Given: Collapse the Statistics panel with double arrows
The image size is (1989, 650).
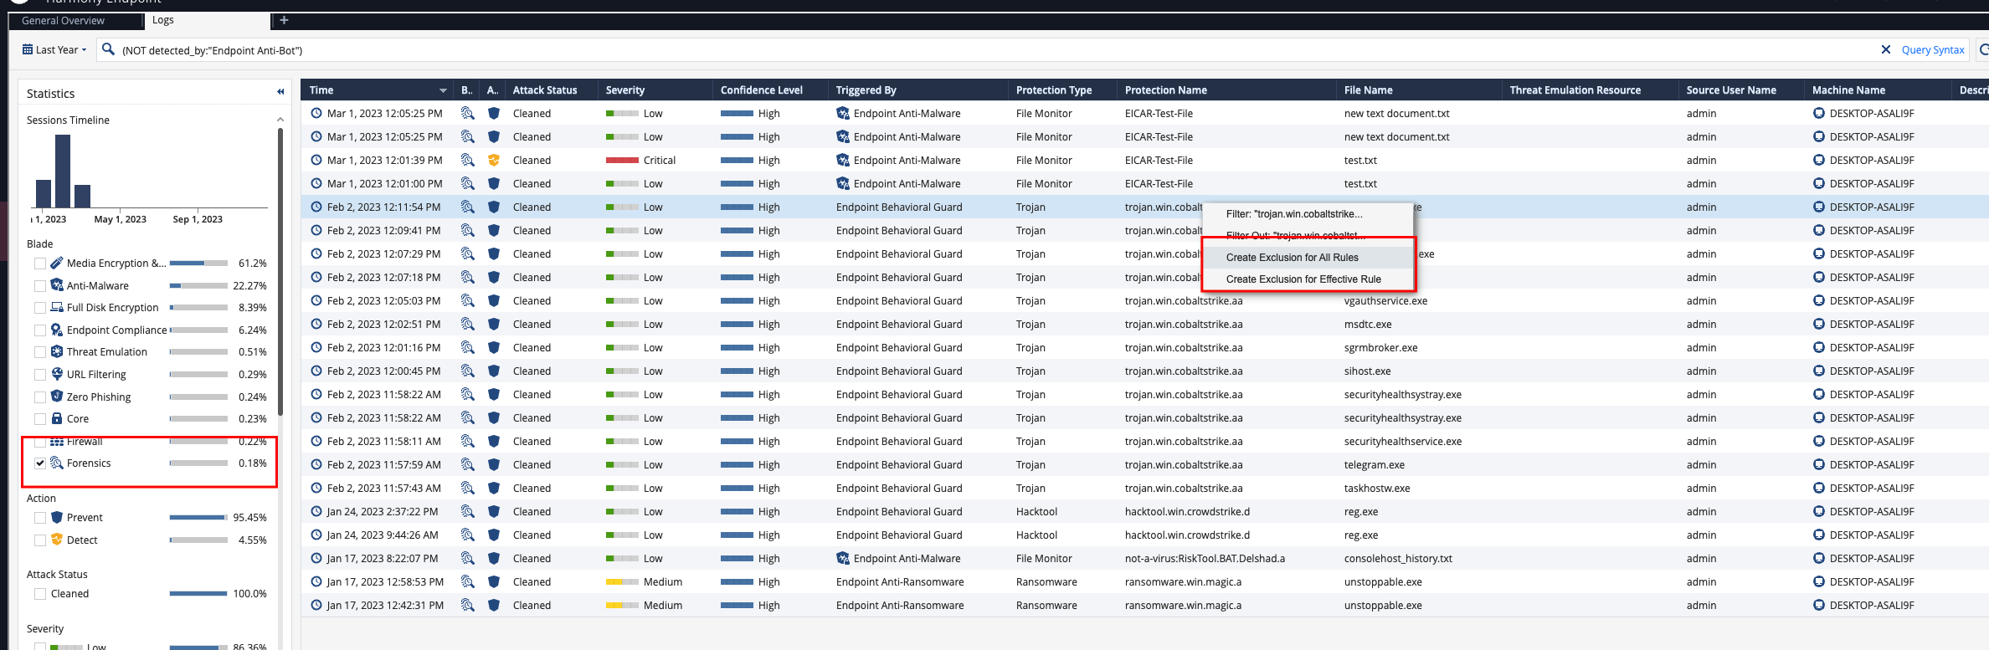Looking at the screenshot, I should click(x=280, y=92).
